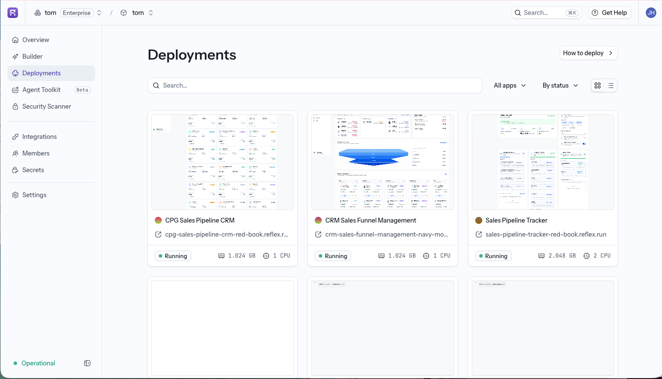
Task: Open the Members page
Action: 51,153
